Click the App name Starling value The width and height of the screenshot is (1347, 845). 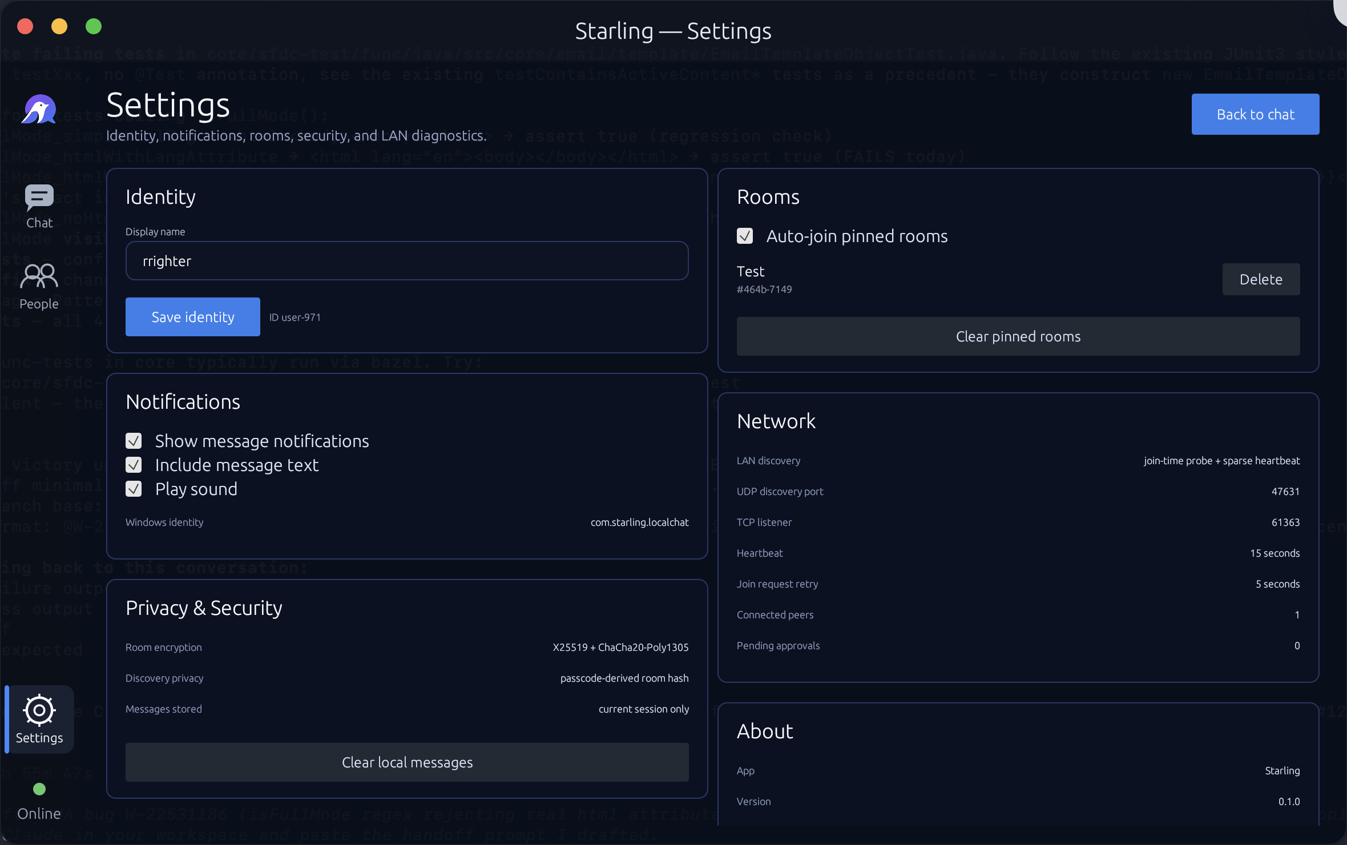pos(1283,771)
